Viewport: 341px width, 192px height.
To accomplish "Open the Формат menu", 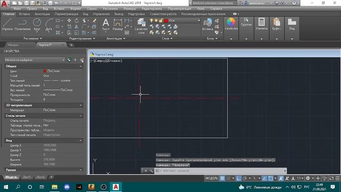I will (76, 9).
